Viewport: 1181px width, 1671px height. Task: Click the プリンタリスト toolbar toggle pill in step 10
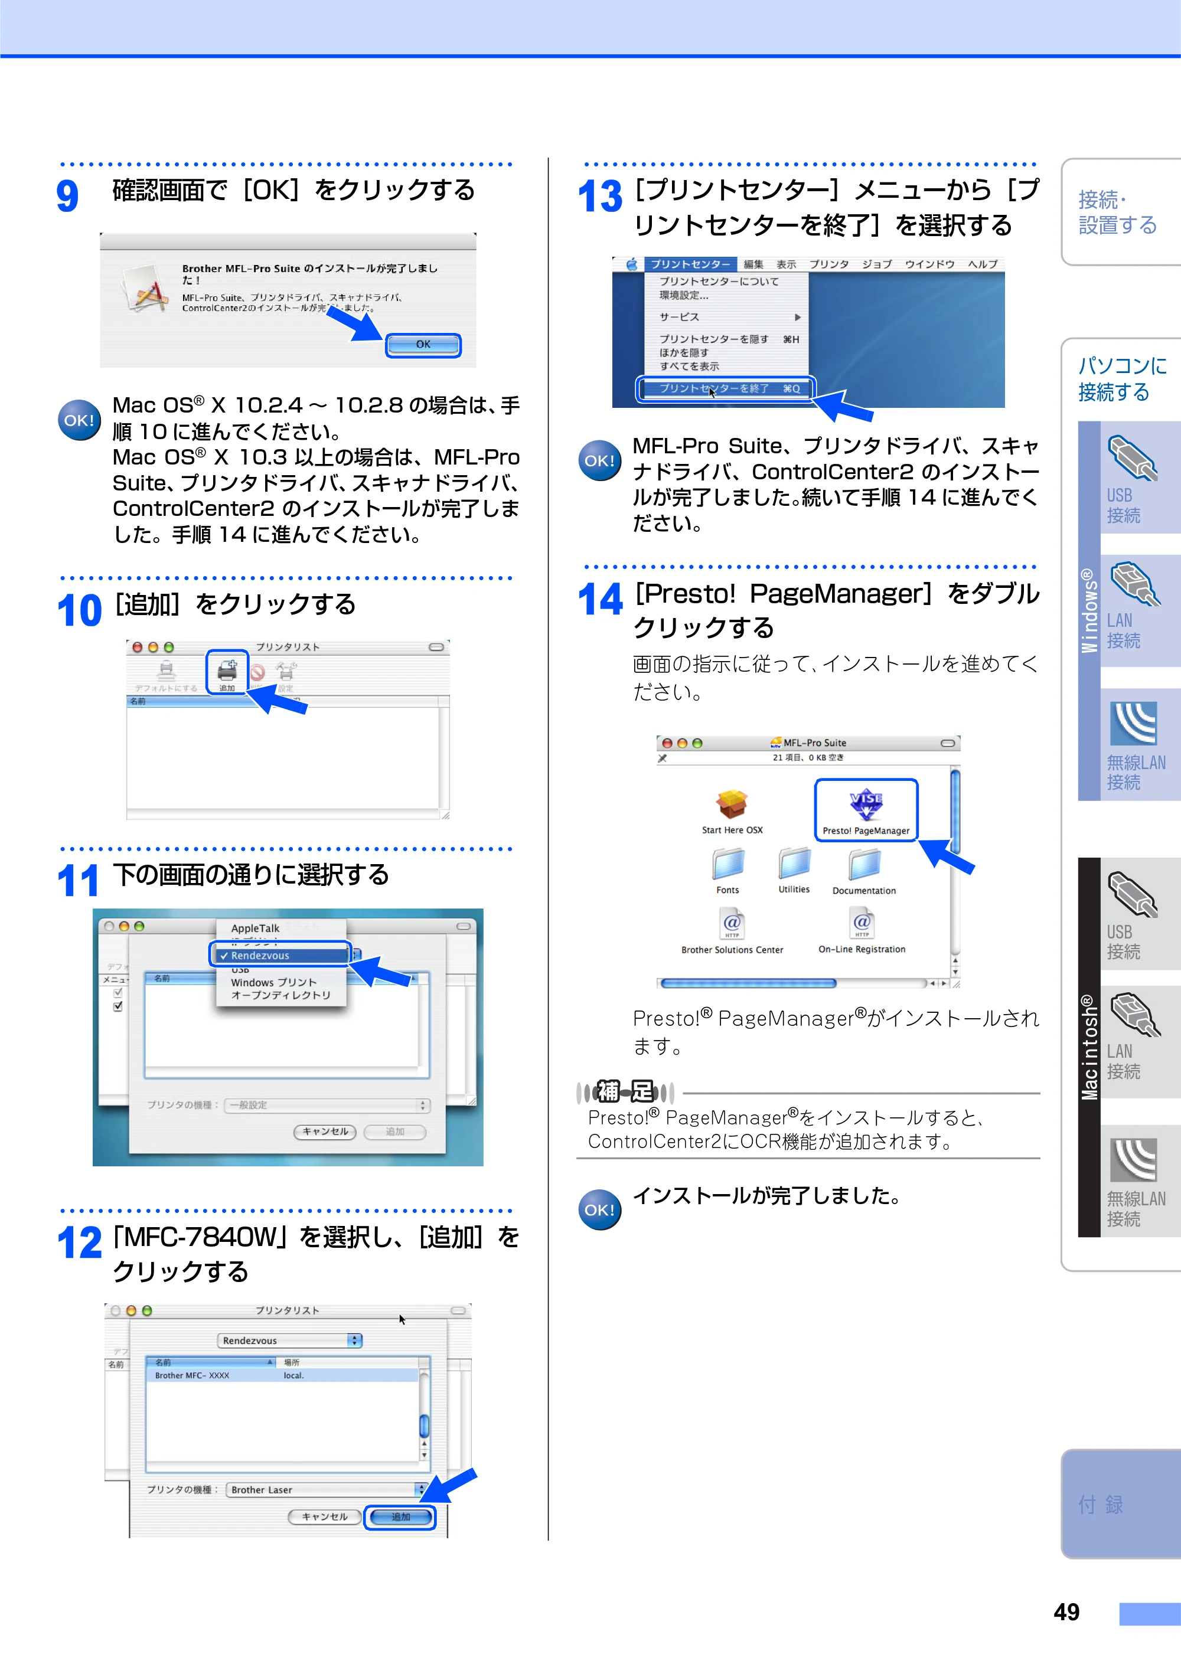point(436,647)
